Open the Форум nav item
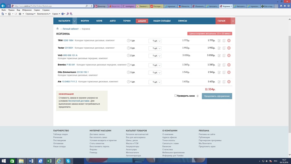The image size is (291, 164). pyautogui.click(x=85, y=21)
